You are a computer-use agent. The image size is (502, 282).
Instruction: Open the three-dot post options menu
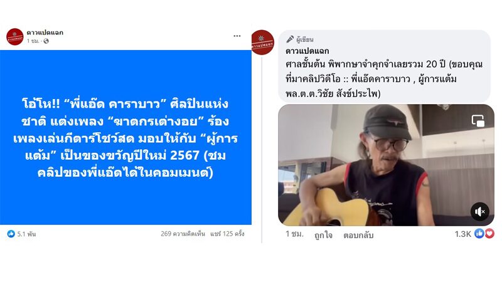coord(237,36)
